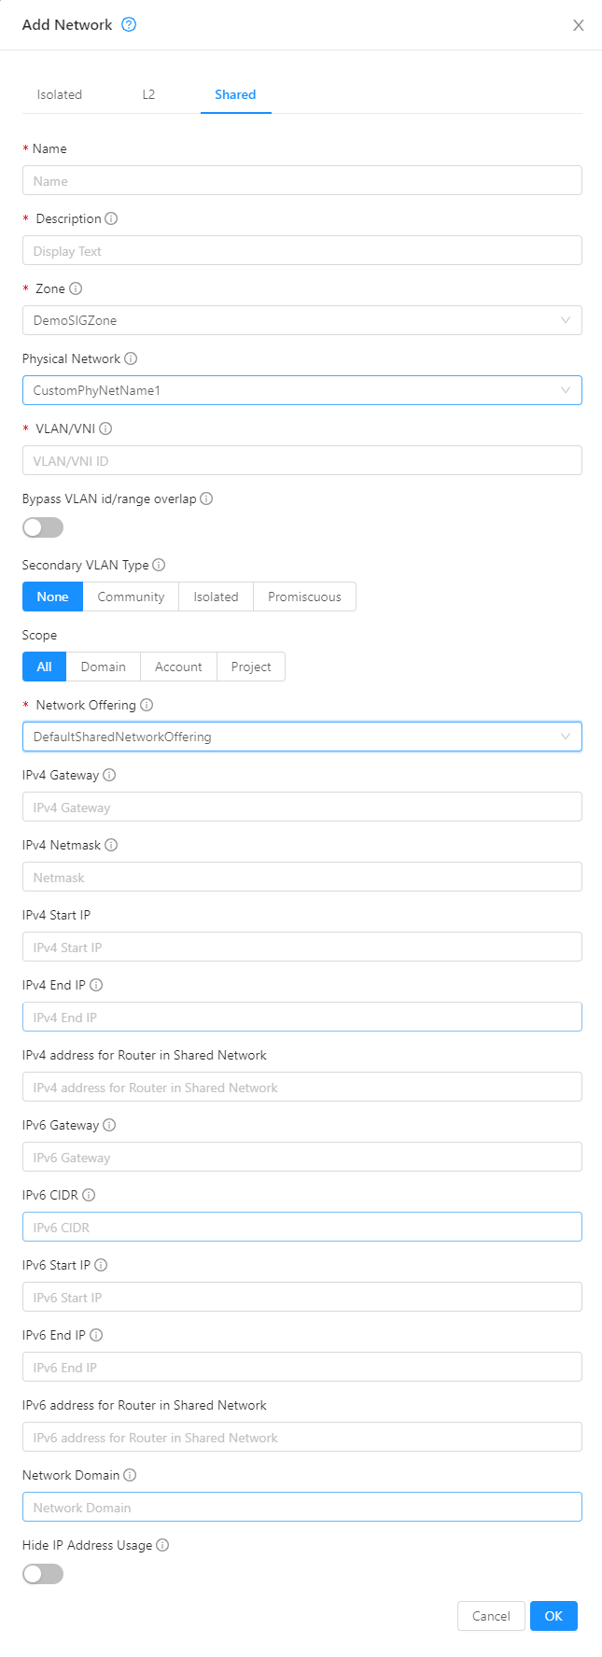Image resolution: width=602 pixels, height=1657 pixels.
Task: Click the Cancel button
Action: point(491,1616)
